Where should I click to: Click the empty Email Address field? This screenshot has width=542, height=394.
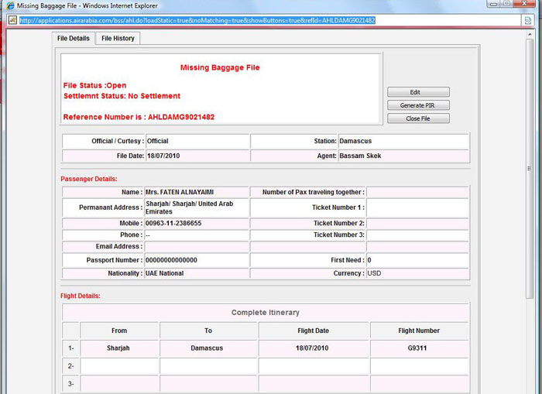[196, 247]
